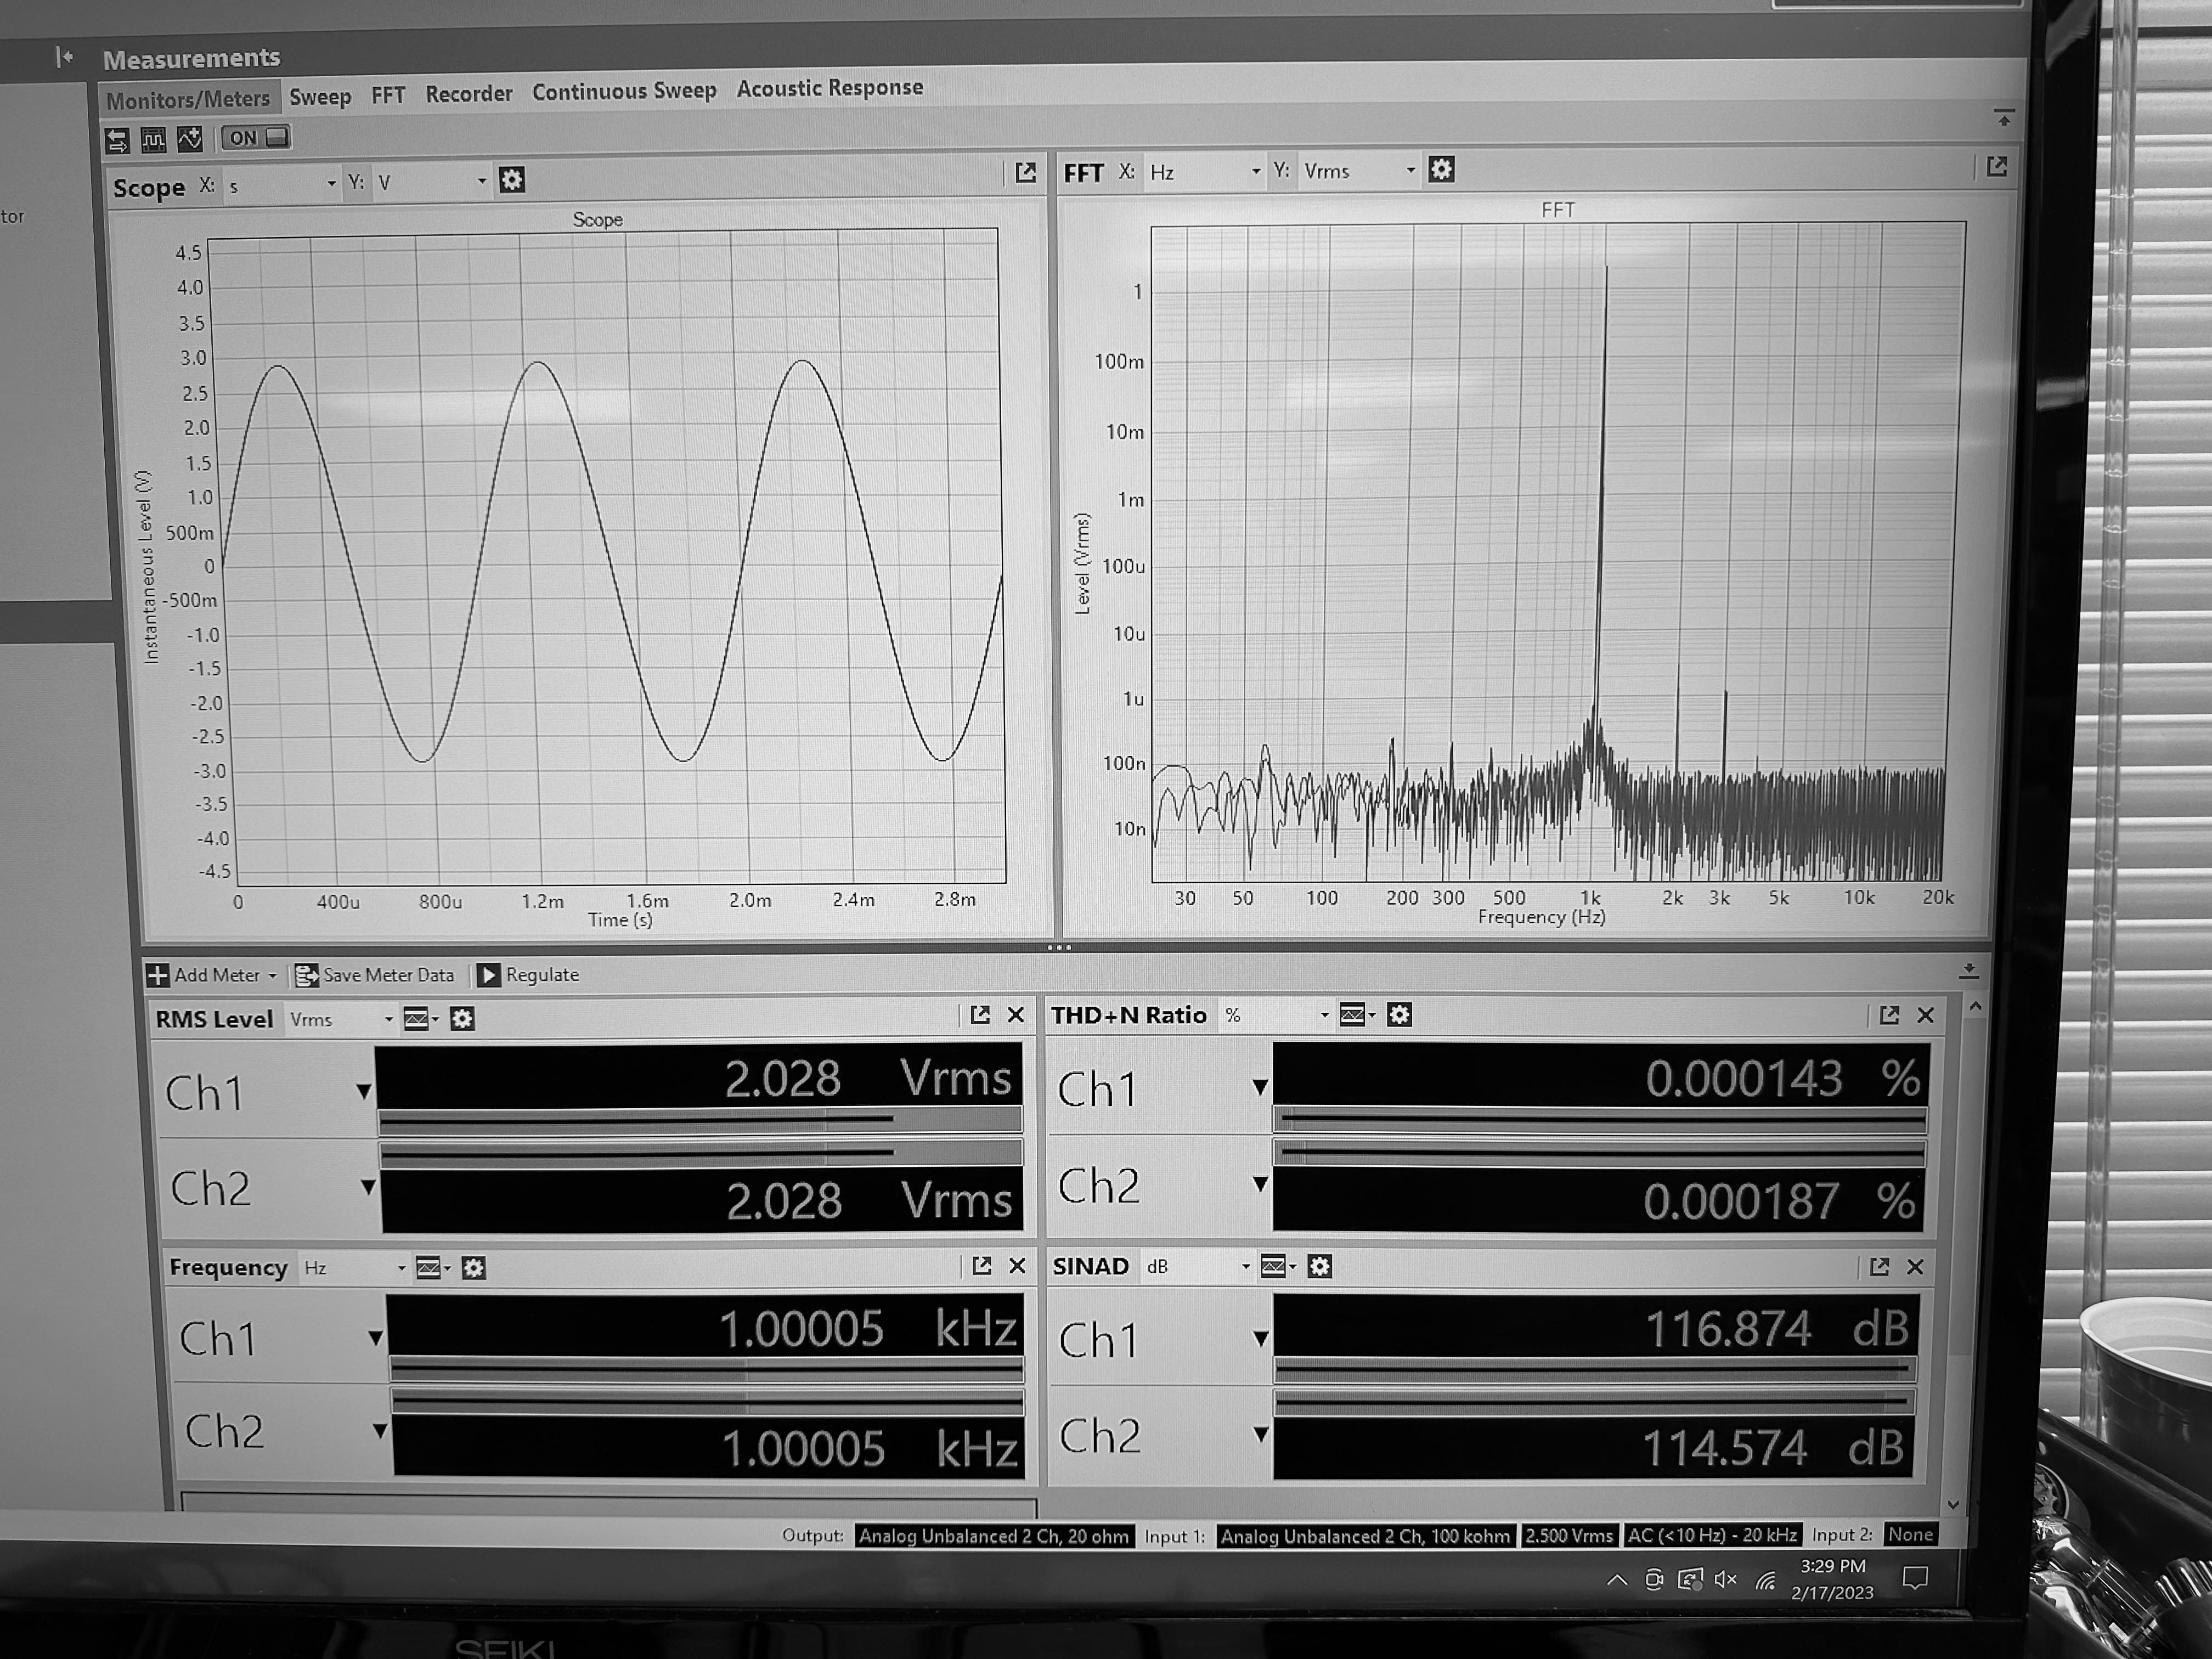2212x1659 pixels.
Task: Click the AC (<10 Hz) - 20 kHz filter status
Action: point(1712,1534)
